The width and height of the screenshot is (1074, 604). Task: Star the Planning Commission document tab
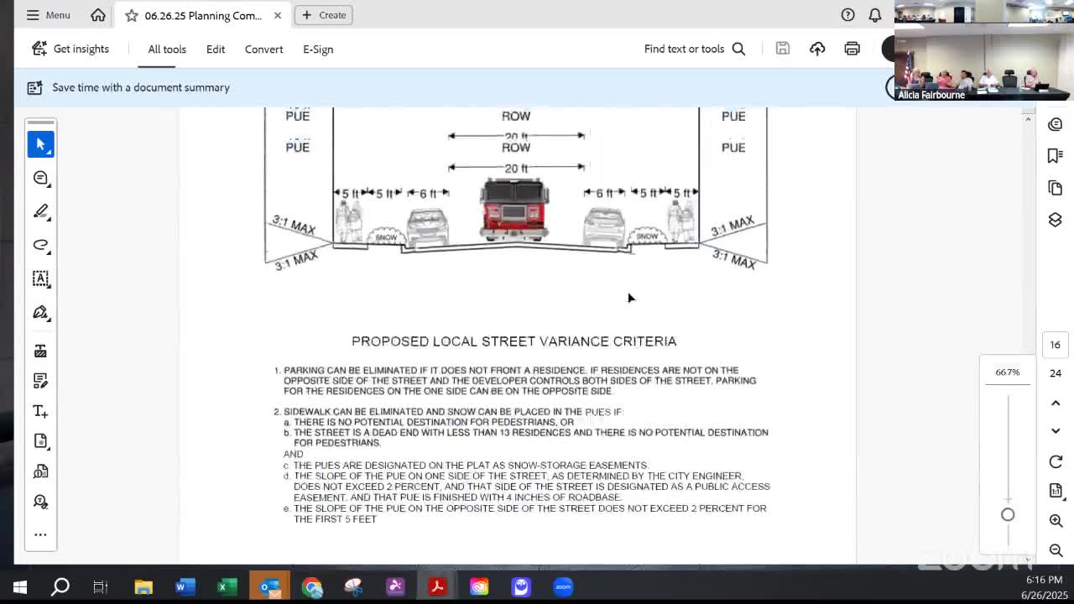click(x=132, y=15)
